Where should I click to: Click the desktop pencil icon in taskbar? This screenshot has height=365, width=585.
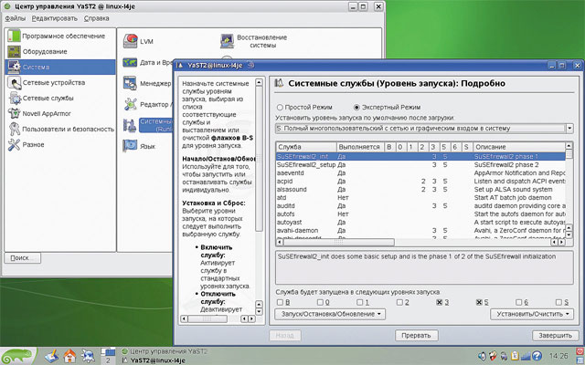coord(51,357)
